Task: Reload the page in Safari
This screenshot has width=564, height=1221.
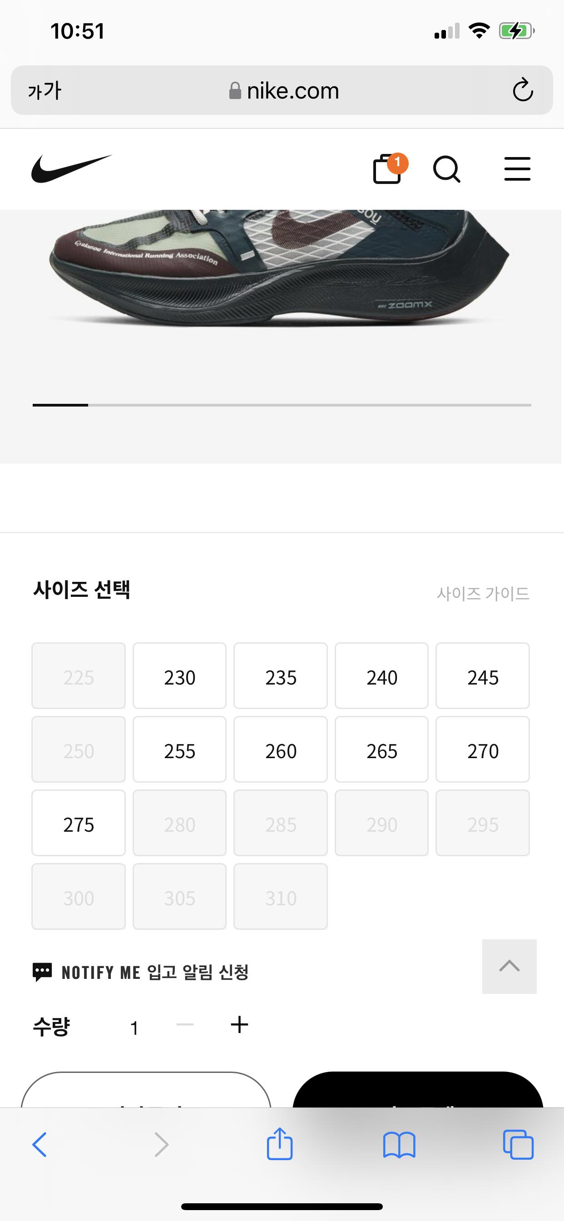Action: [522, 90]
